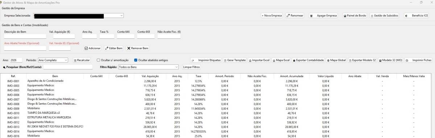The image size is (435, 138).
Task: Click the Ano Aq. input field
Action: (90, 36)
